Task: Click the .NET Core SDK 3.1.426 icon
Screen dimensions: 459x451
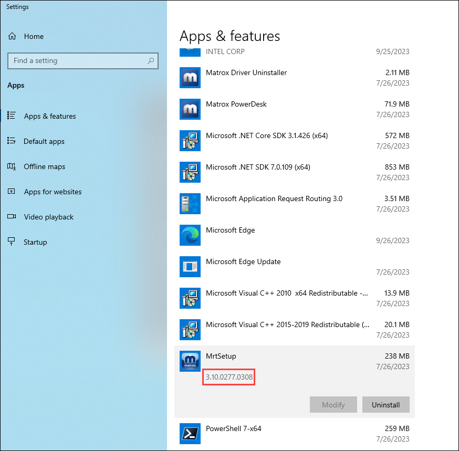Action: pyautogui.click(x=190, y=141)
